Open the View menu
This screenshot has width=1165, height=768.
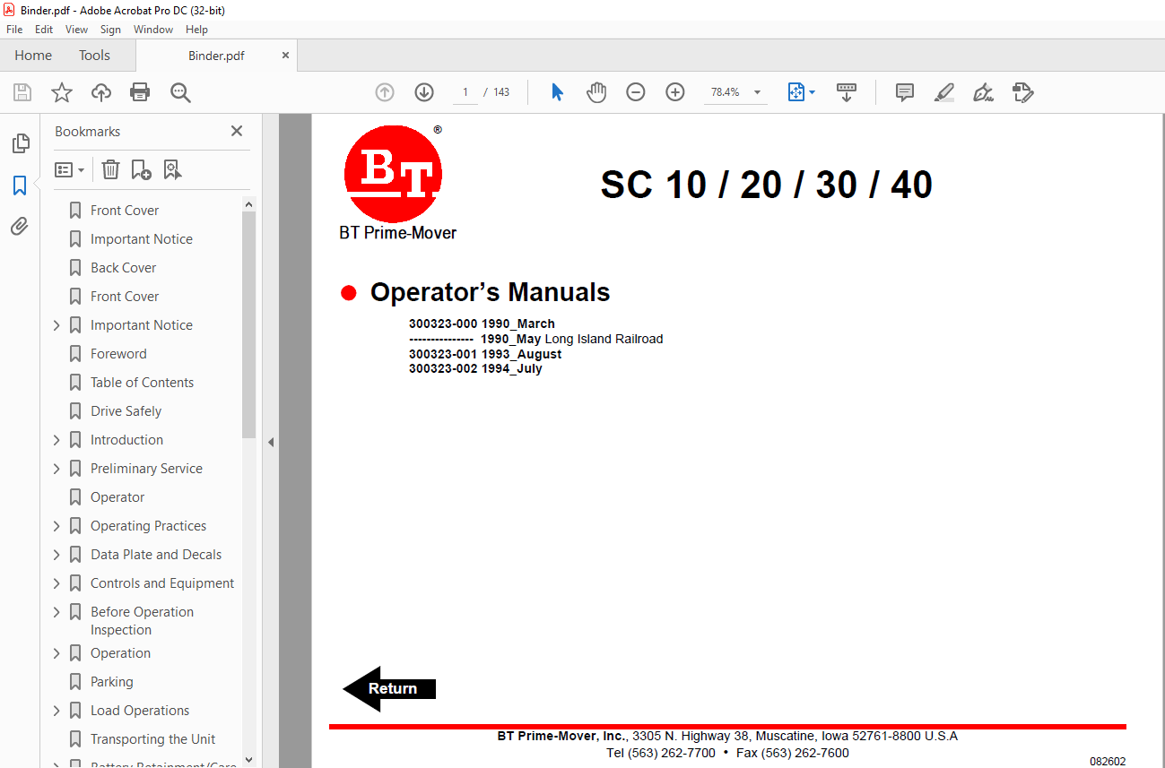(76, 30)
